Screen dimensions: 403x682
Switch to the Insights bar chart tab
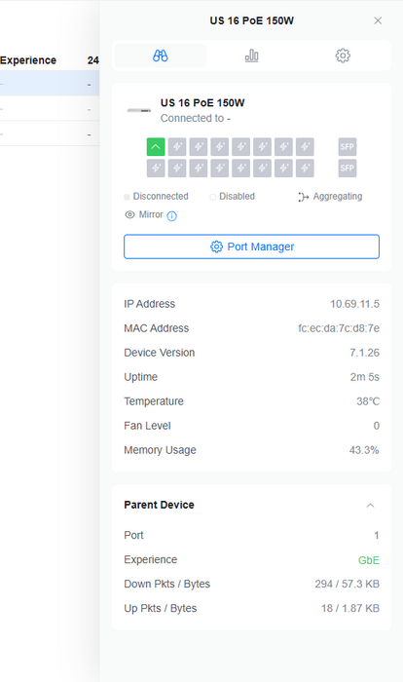[x=252, y=56]
